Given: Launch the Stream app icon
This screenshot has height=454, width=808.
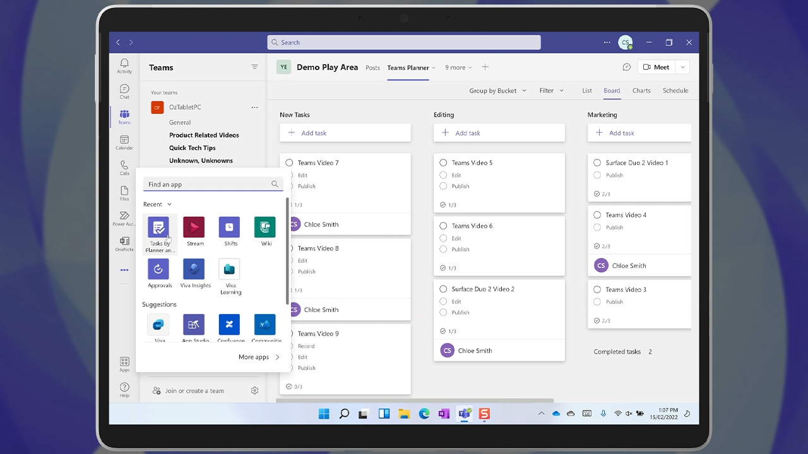Looking at the screenshot, I should 194,228.
